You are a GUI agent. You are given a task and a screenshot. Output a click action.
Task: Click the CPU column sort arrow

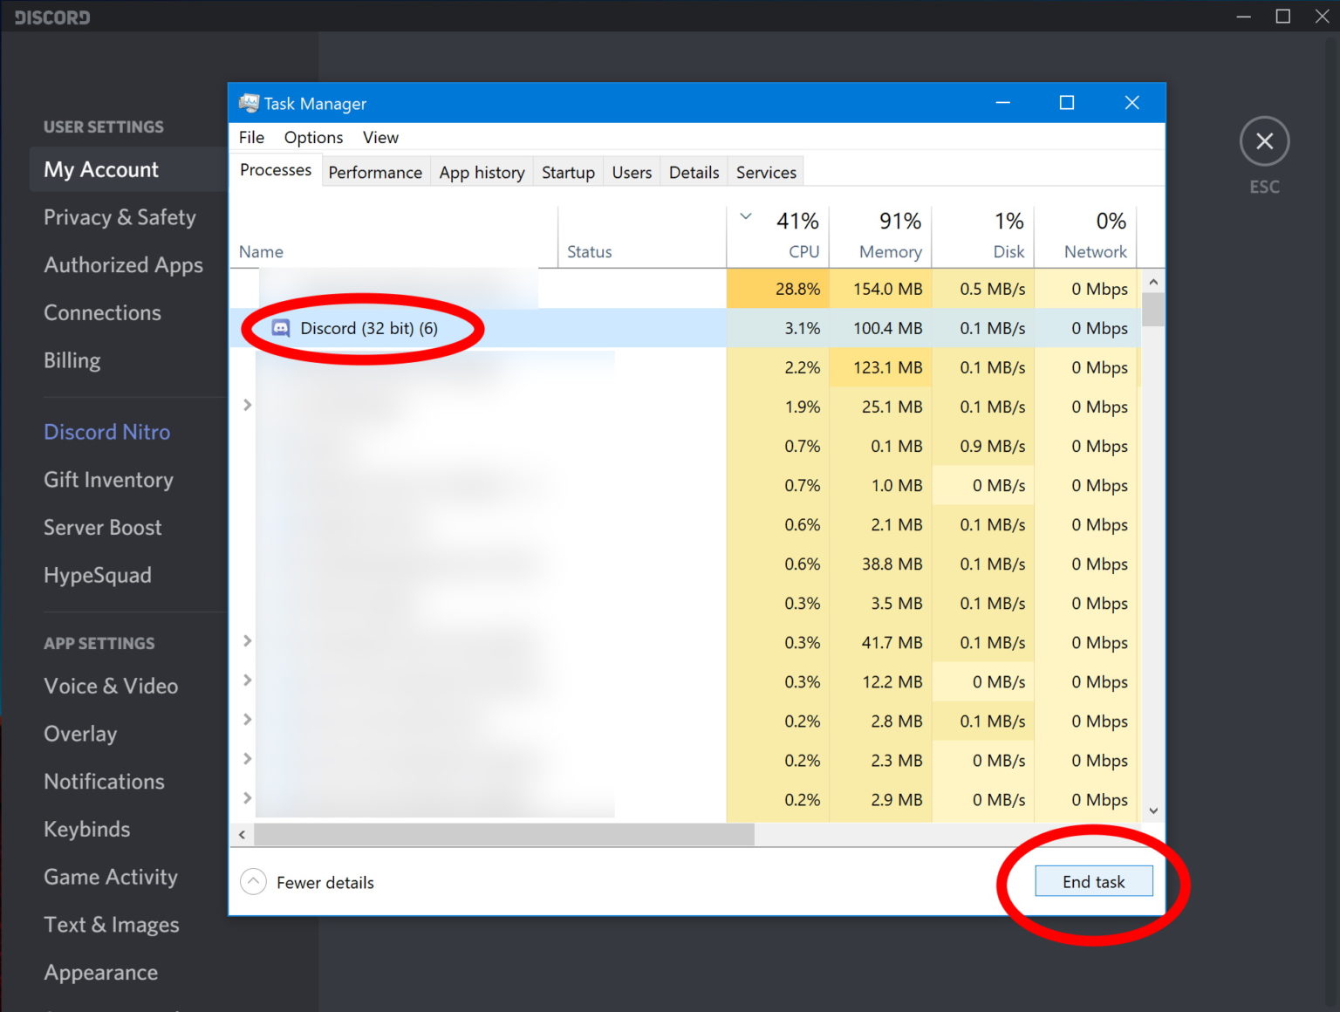746,215
